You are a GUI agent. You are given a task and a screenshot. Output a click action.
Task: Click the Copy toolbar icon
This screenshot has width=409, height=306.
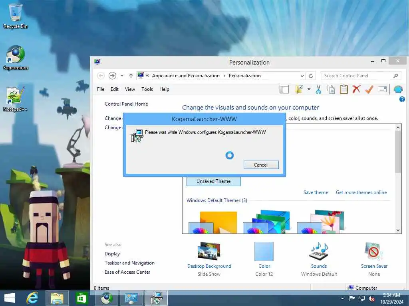point(331,89)
